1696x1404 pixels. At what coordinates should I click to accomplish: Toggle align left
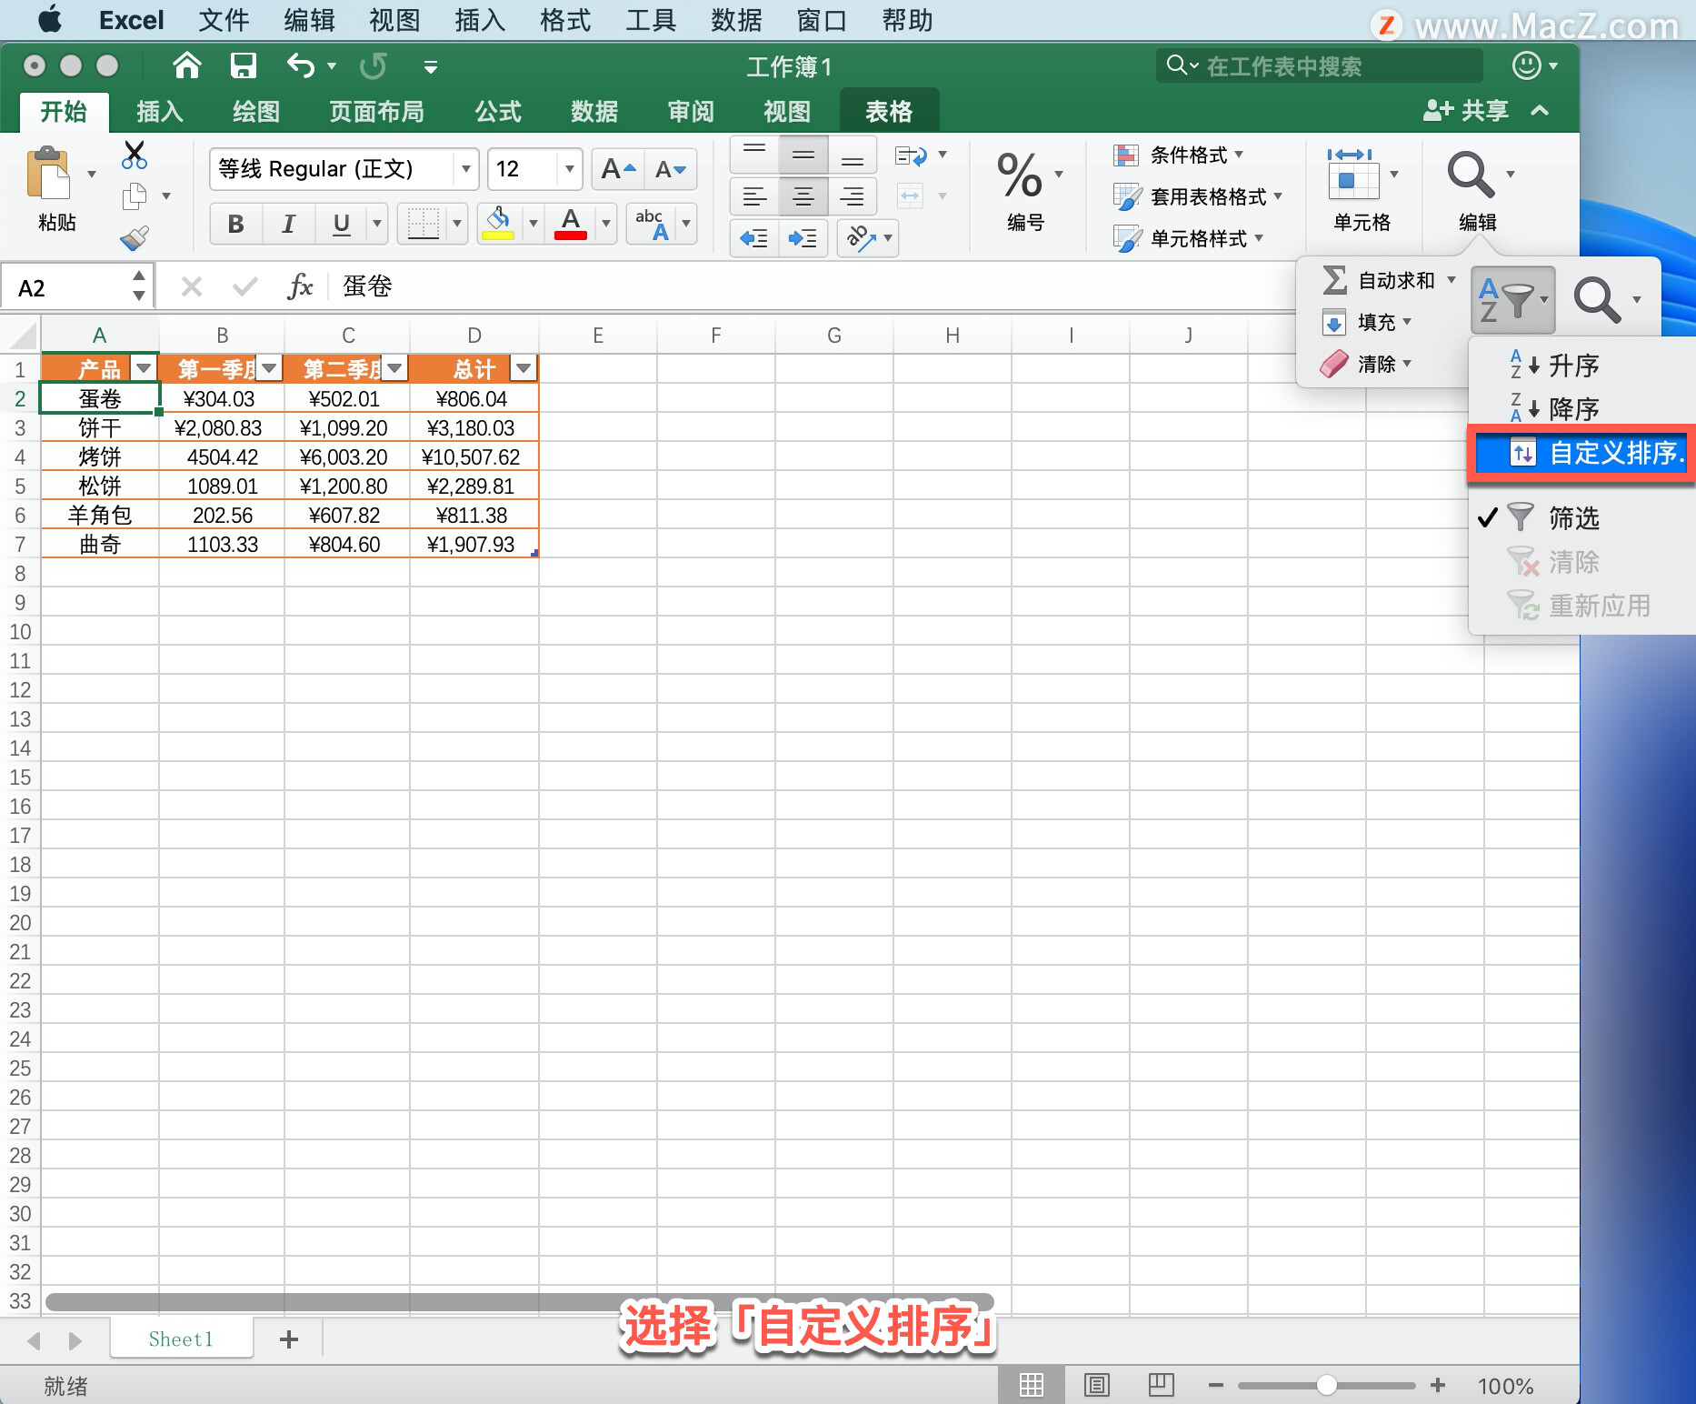coord(754,196)
